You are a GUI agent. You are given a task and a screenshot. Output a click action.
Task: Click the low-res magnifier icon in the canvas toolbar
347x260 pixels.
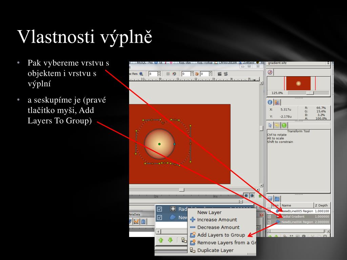click(141, 74)
